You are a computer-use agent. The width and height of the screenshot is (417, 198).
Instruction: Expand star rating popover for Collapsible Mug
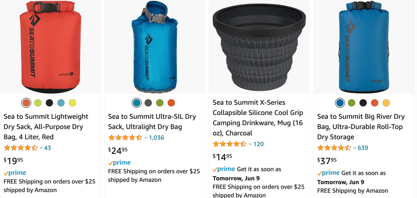pyautogui.click(x=250, y=145)
